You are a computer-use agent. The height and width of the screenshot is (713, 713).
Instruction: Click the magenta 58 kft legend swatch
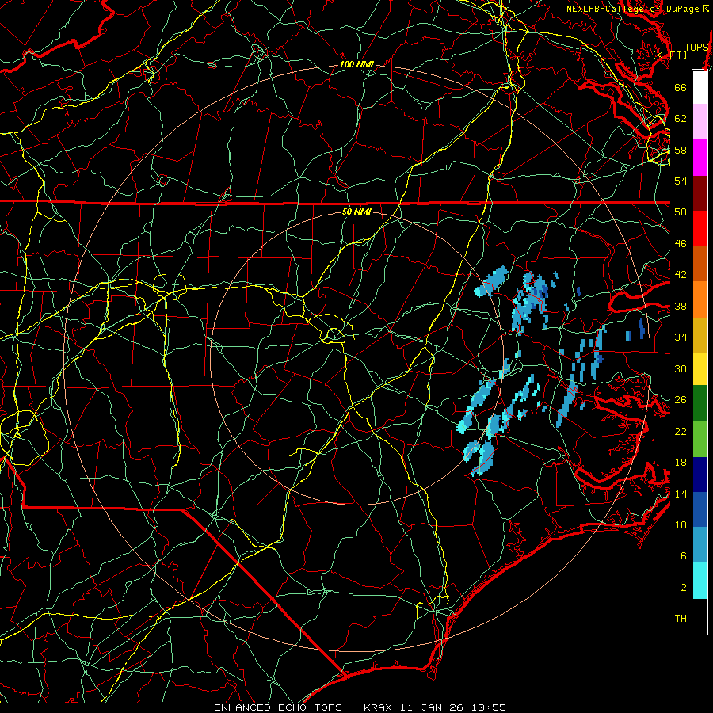click(700, 158)
